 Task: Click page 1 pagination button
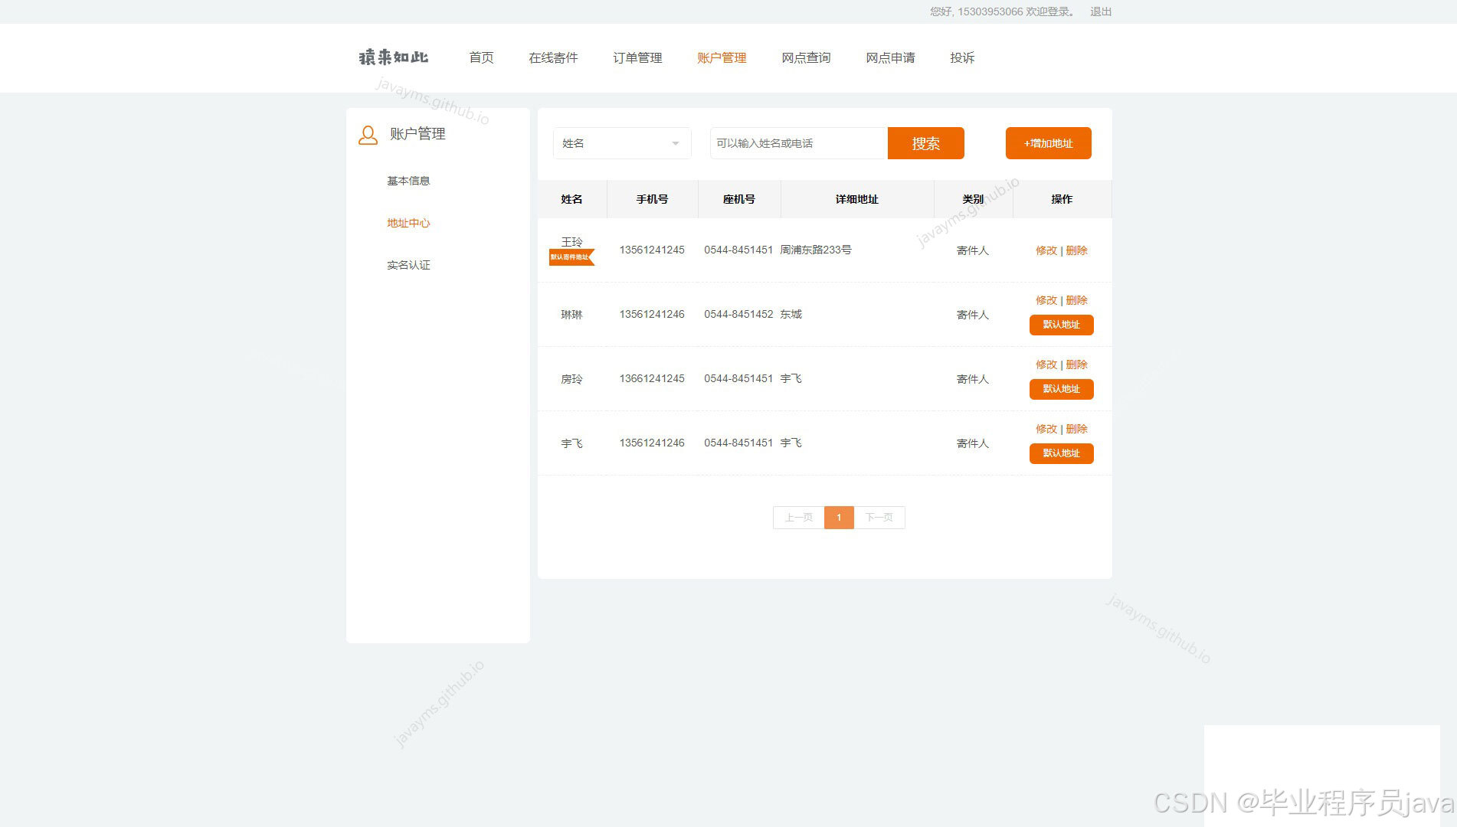click(x=839, y=518)
